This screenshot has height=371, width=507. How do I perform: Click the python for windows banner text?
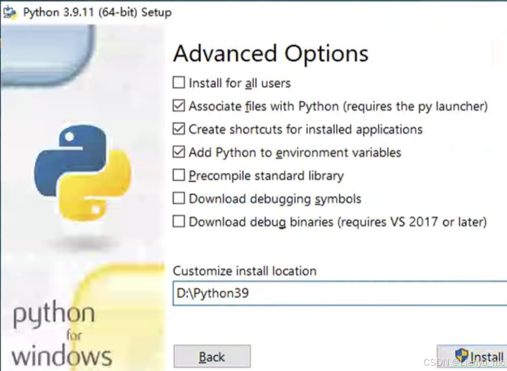62,334
